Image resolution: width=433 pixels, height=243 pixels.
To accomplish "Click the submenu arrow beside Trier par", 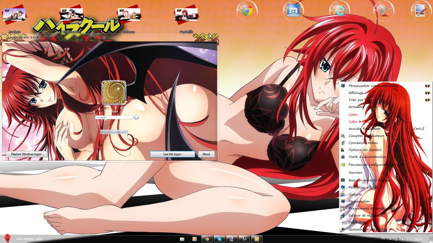I will click(x=427, y=100).
